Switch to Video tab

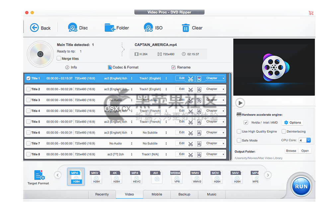coord(129,194)
